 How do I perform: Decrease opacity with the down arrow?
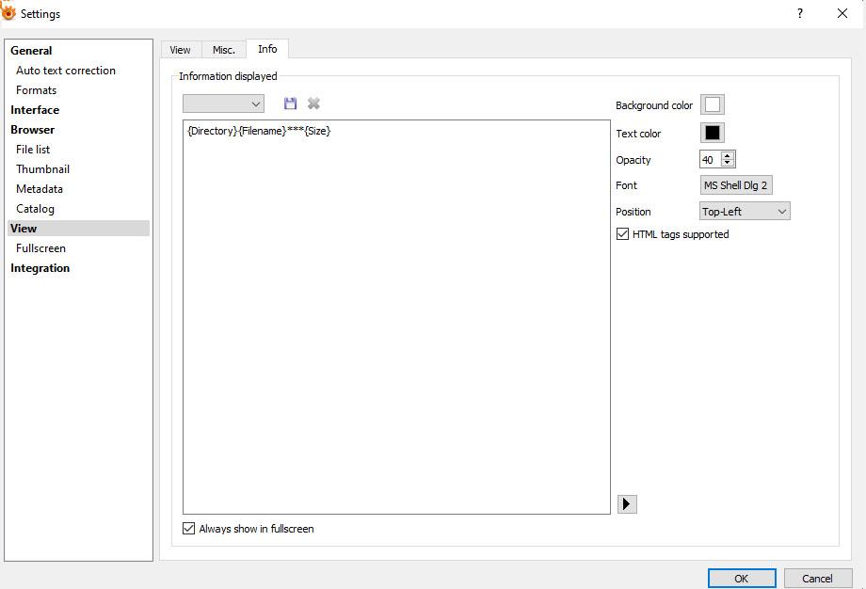click(x=727, y=164)
